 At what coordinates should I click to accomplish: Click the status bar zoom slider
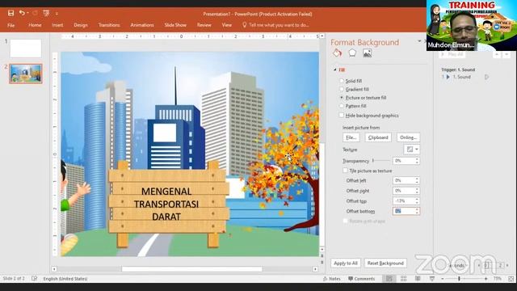coord(464,279)
